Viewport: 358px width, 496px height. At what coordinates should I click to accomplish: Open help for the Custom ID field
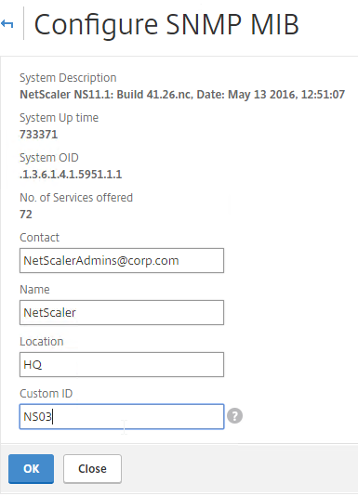pyautogui.click(x=234, y=415)
